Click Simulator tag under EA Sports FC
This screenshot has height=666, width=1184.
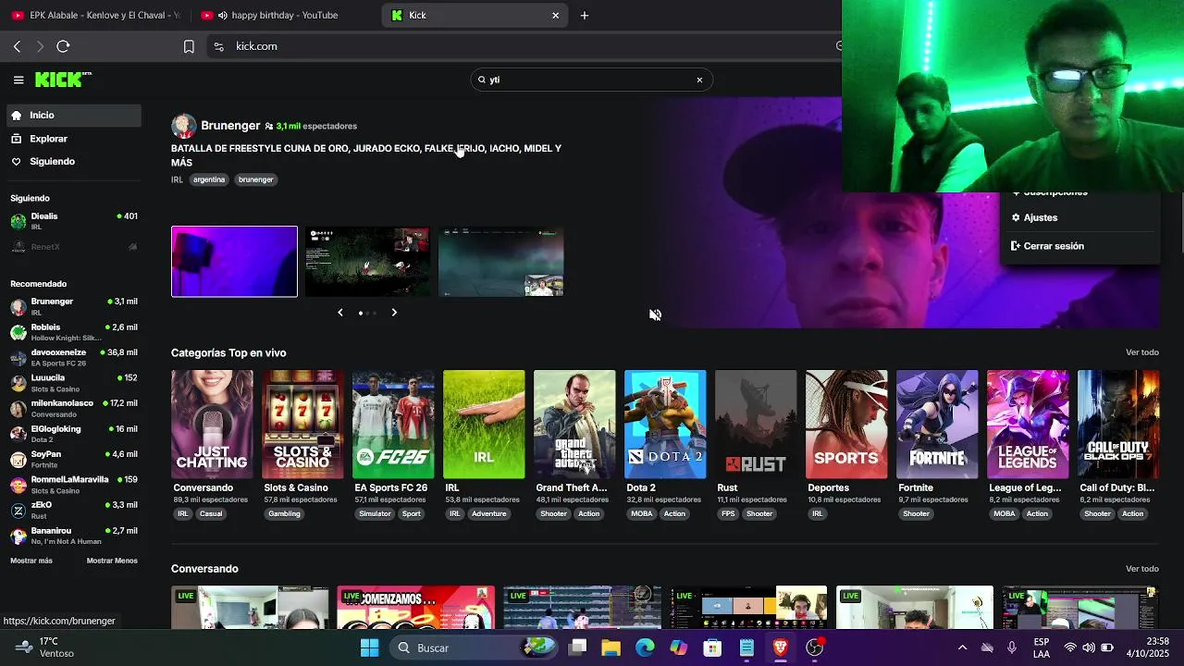375,514
